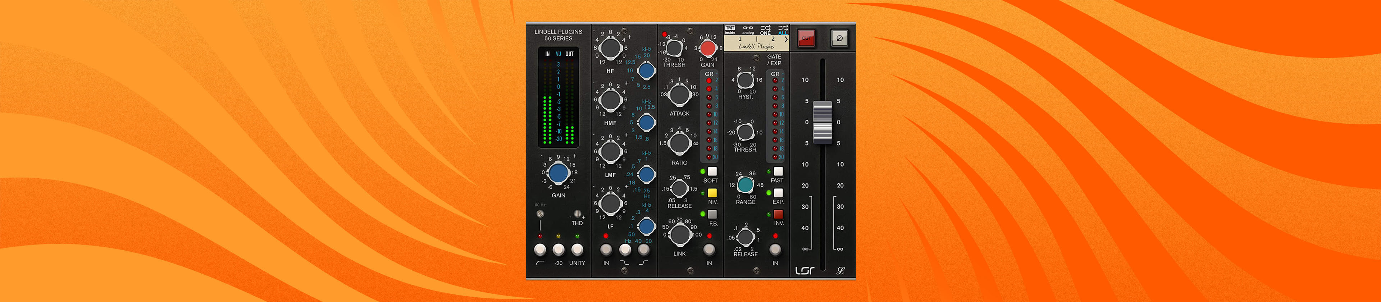Click the LMF frequency blue knob

(x=647, y=174)
